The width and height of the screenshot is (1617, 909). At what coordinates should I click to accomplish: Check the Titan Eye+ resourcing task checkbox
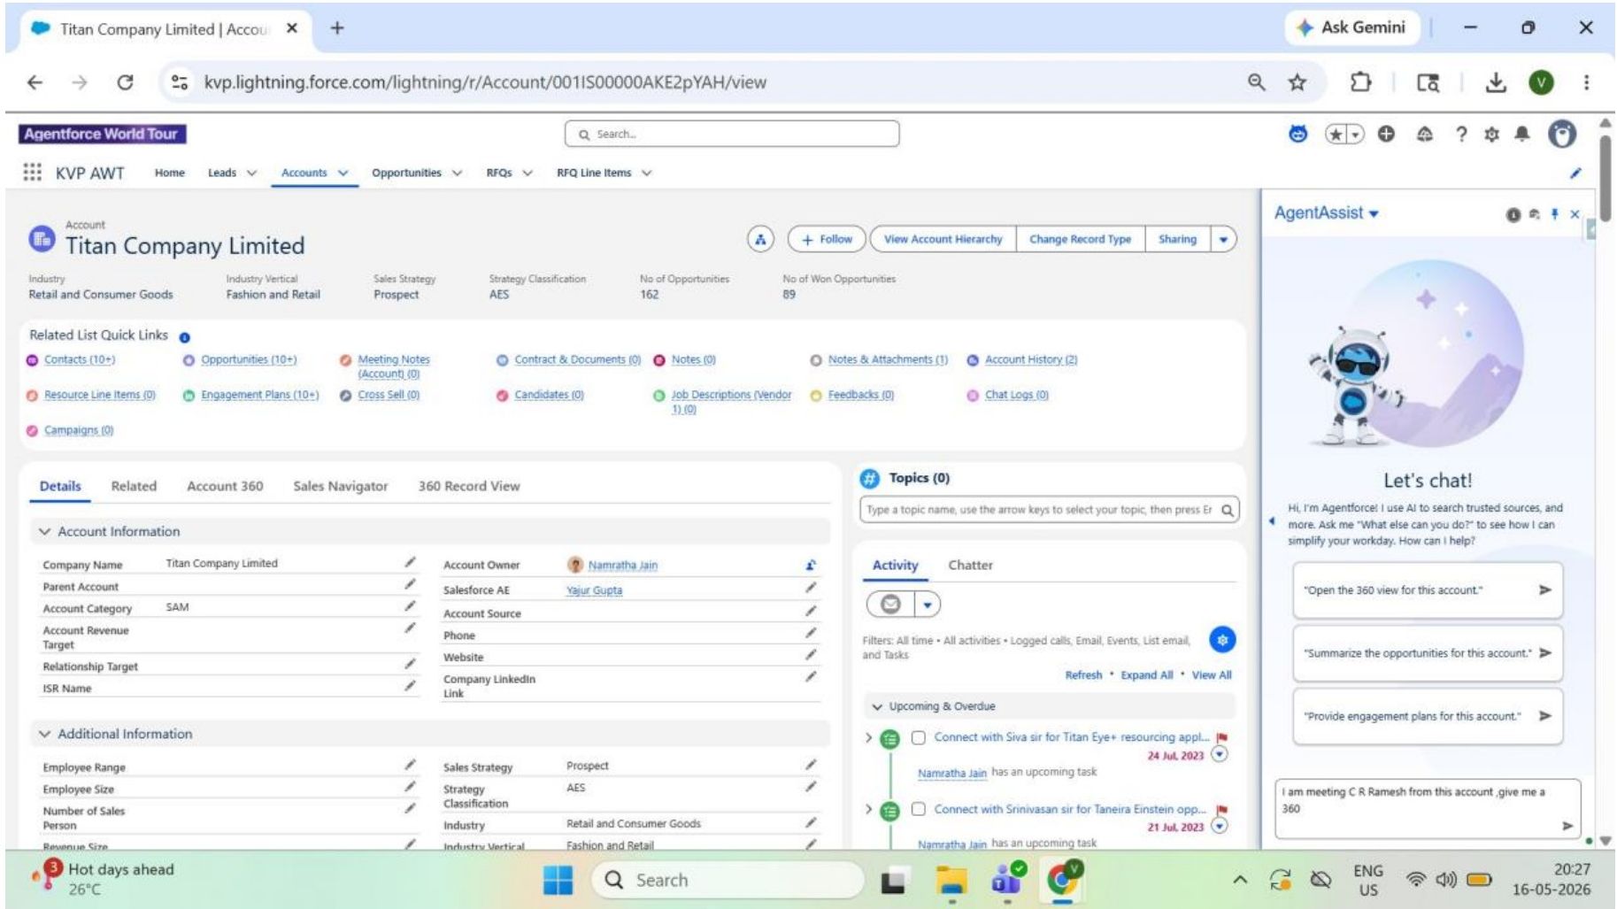(919, 737)
